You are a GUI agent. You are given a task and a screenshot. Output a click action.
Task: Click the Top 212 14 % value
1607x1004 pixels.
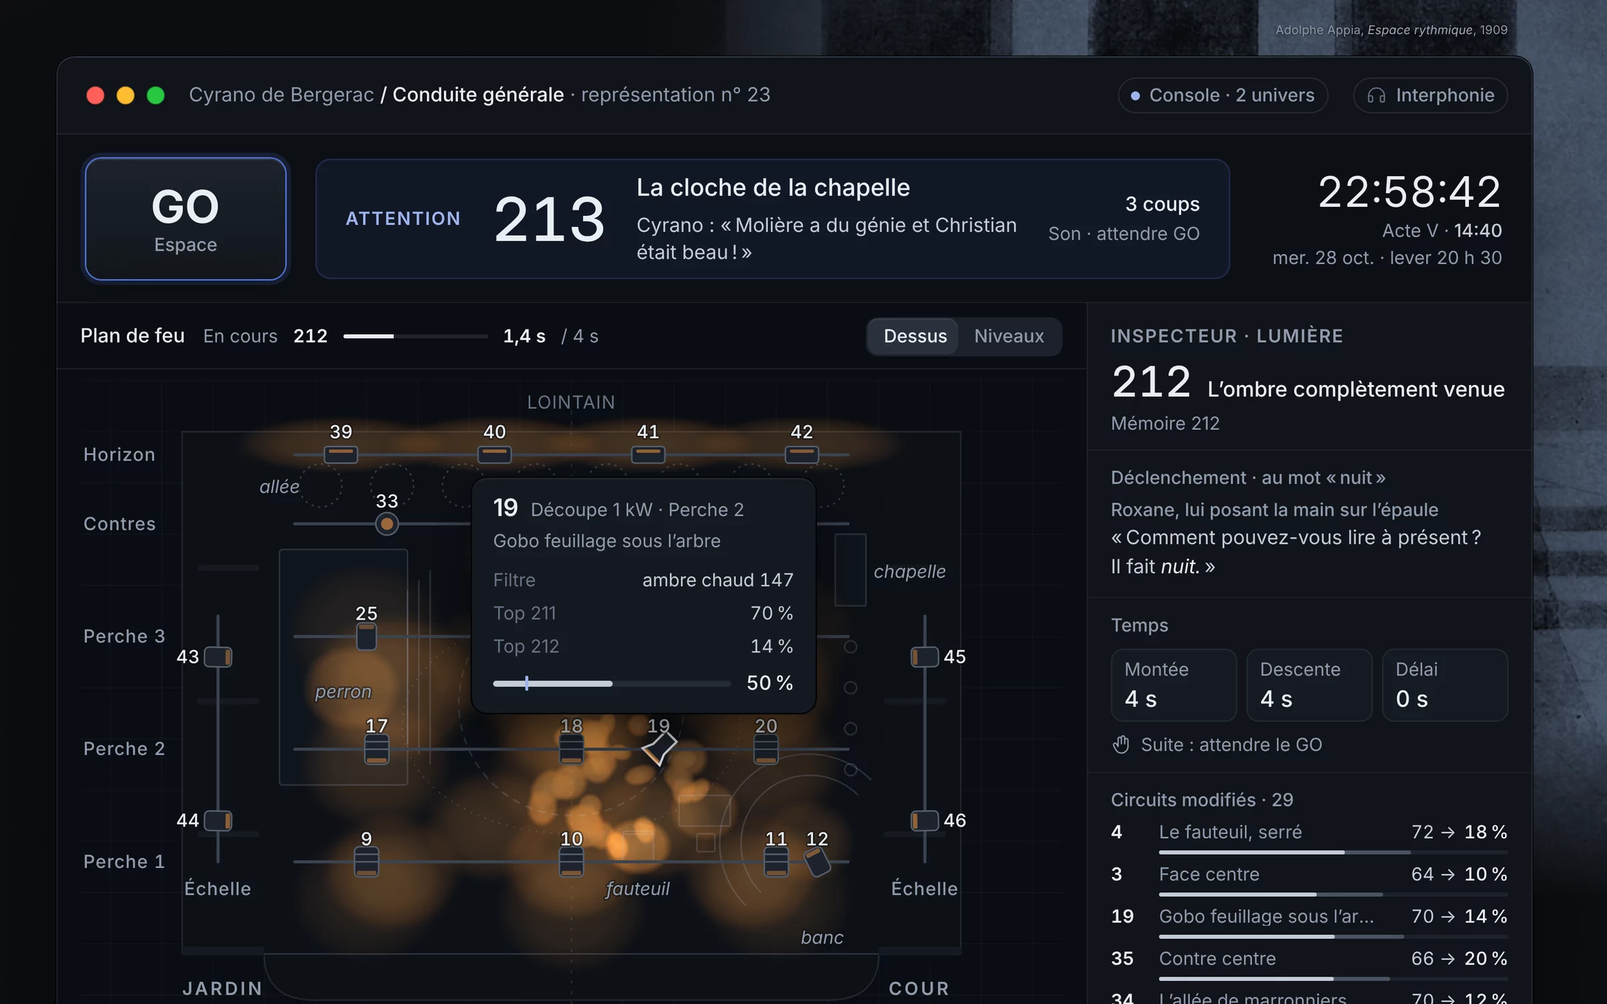click(771, 646)
